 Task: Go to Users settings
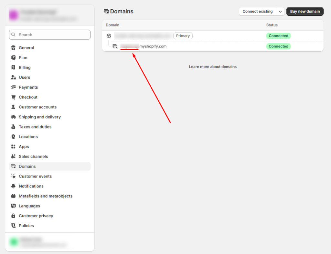click(24, 77)
